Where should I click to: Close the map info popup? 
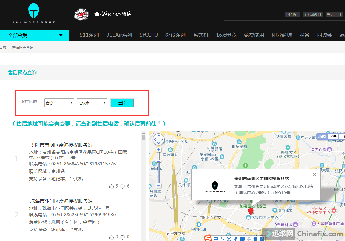tap(315, 174)
